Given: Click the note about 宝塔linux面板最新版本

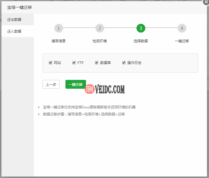Looking at the screenshot, I should 89,107.
